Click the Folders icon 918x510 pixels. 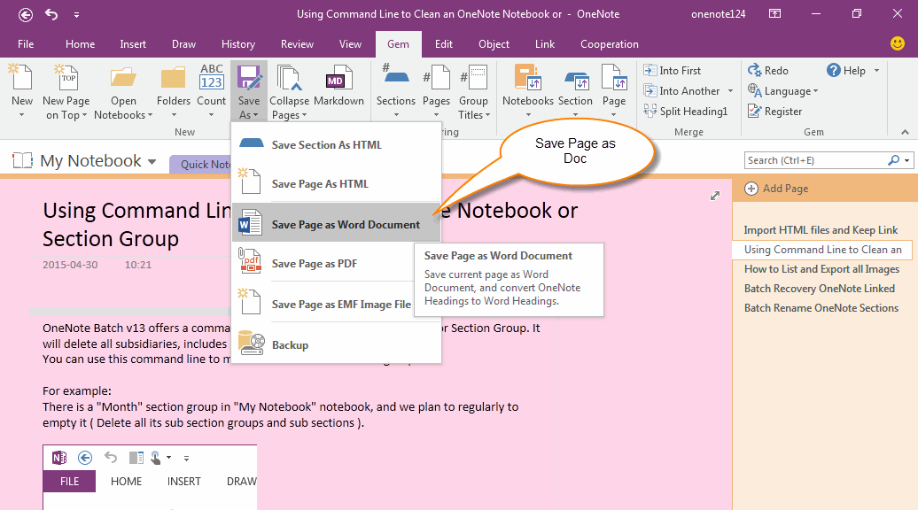174,77
